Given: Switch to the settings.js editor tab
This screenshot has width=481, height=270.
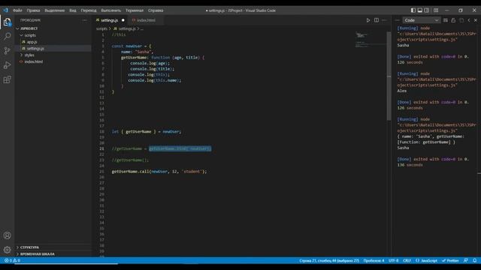Looking at the screenshot, I should coord(110,20).
